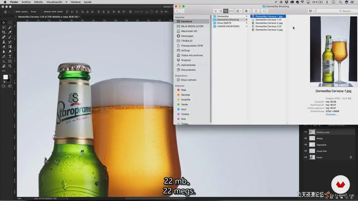Open the Edición menu
The width and height of the screenshot is (358, 201).
(x=38, y=2)
